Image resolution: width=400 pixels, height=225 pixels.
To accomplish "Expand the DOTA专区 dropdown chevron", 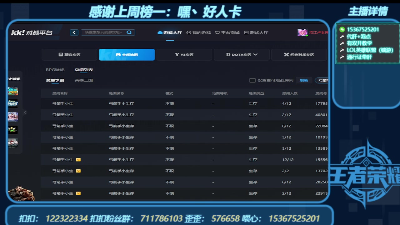I will pos(255,55).
